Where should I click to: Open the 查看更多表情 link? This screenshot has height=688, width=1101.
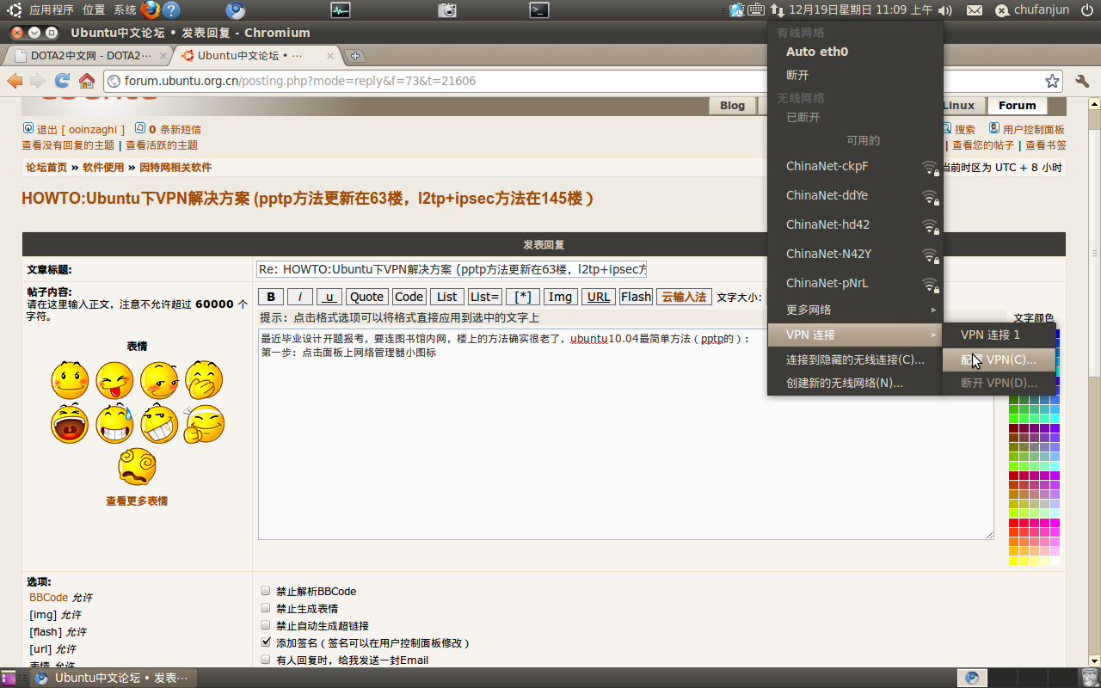(x=137, y=501)
